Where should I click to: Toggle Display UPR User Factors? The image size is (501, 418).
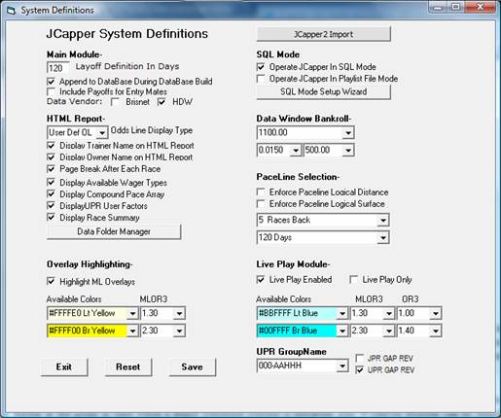click(x=51, y=205)
